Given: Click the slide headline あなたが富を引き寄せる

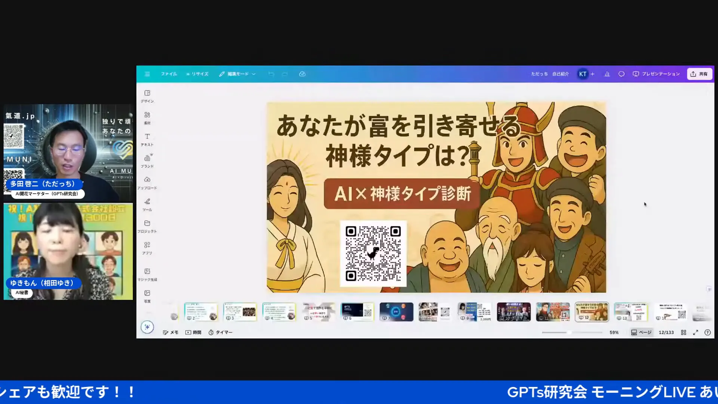Looking at the screenshot, I should [398, 126].
